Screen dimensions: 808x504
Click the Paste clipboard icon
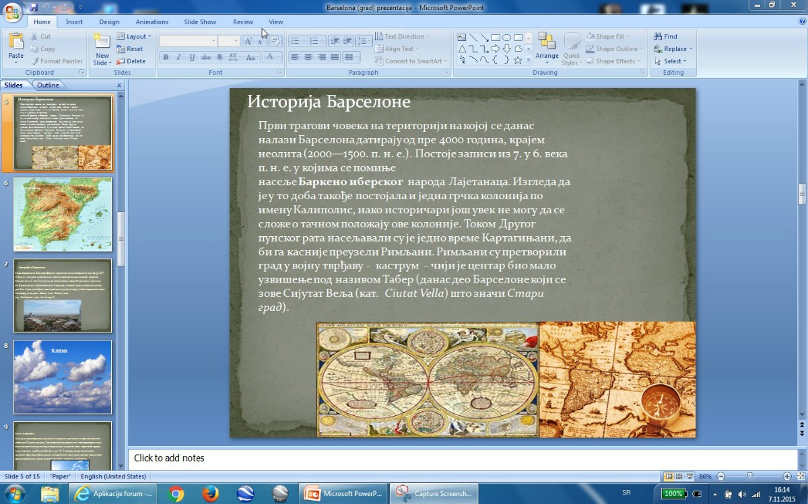tap(15, 42)
